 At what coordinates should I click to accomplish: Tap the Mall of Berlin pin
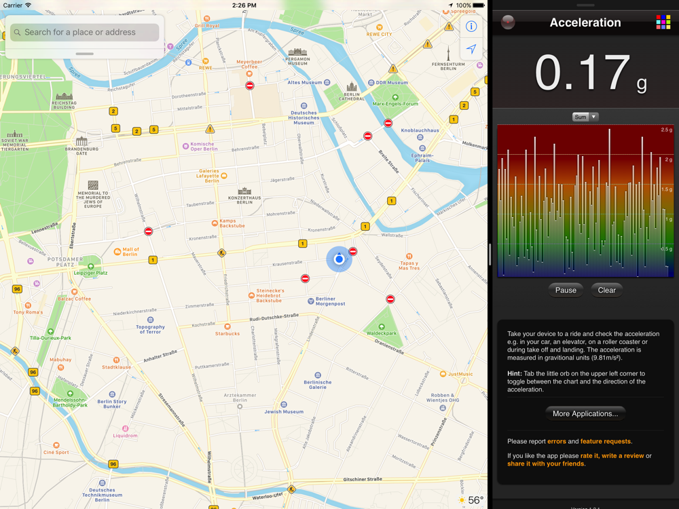[117, 252]
